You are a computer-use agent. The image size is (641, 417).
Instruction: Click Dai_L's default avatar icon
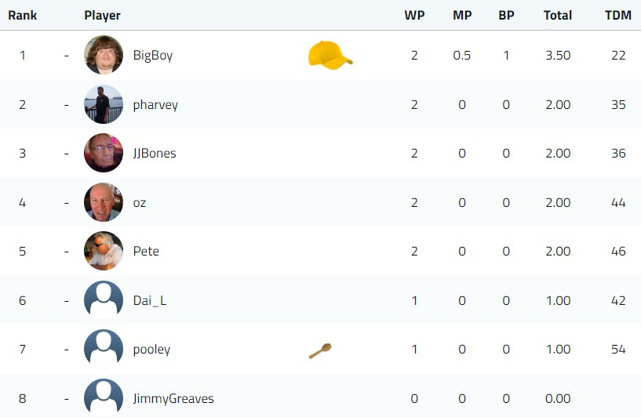click(x=104, y=300)
